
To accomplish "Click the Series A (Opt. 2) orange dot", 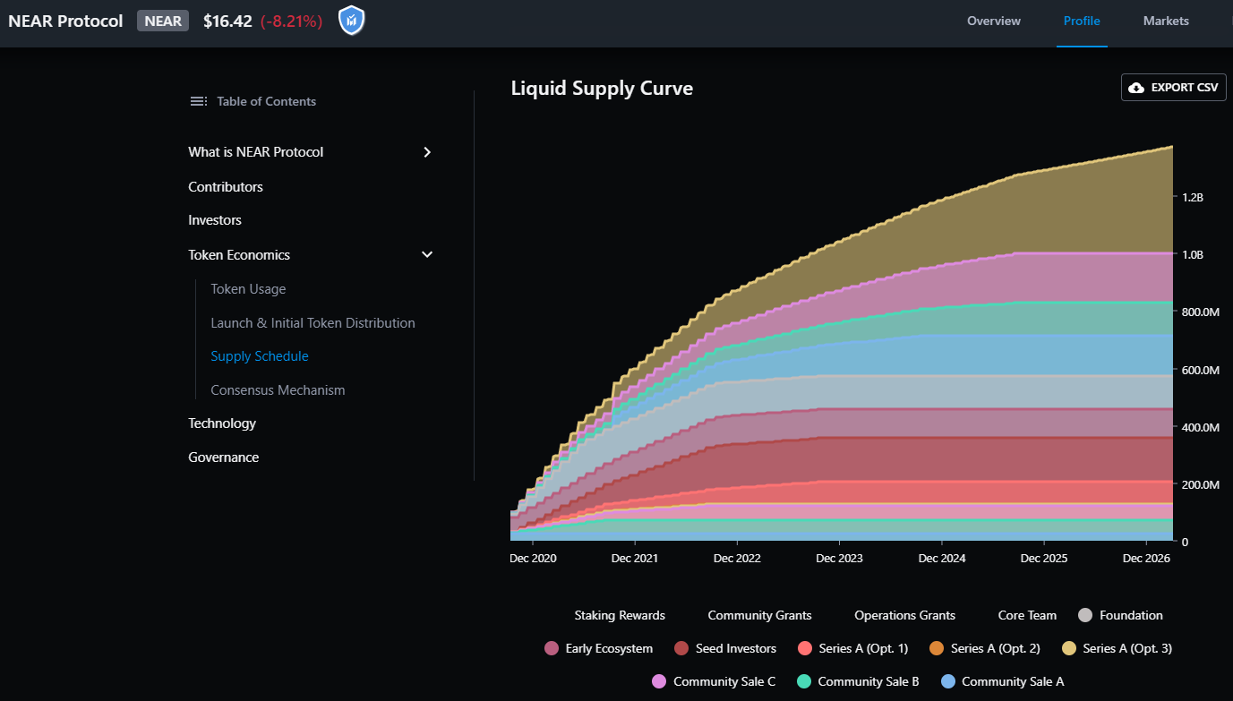I will 937,648.
